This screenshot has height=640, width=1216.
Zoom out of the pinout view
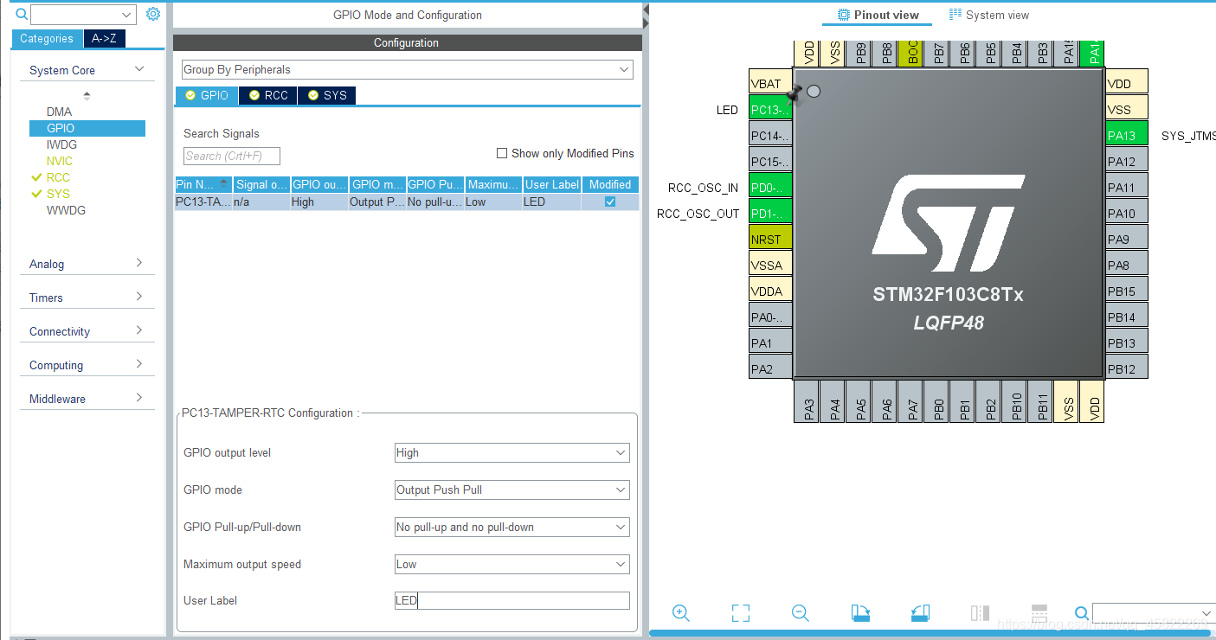pyautogui.click(x=801, y=613)
